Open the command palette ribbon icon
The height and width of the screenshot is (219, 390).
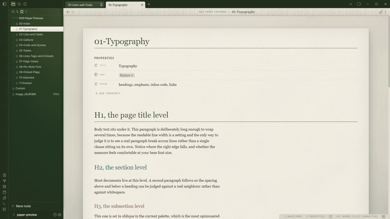coord(4,203)
